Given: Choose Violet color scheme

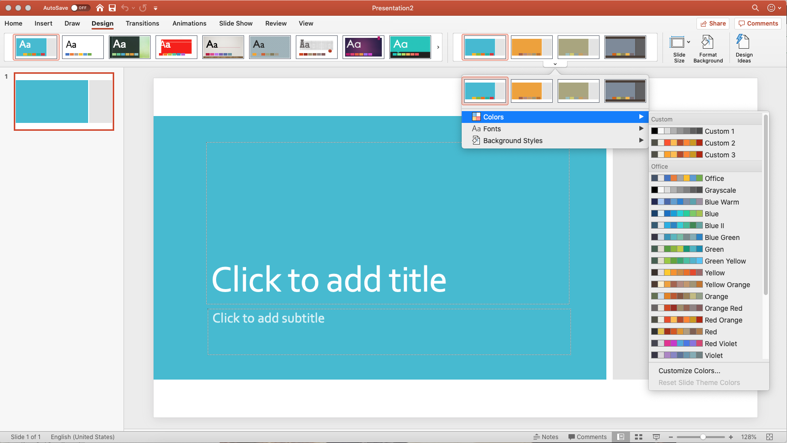Looking at the screenshot, I should (x=706, y=355).
